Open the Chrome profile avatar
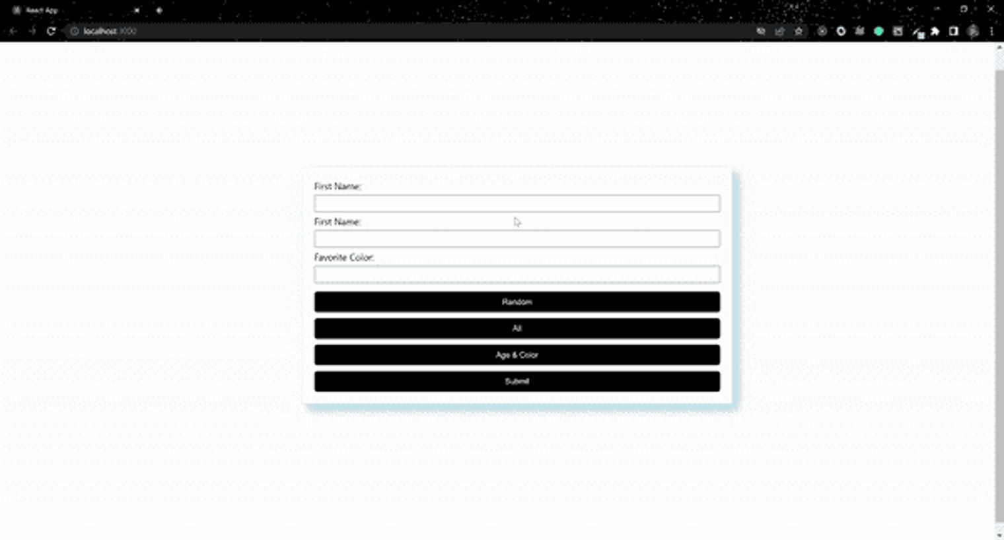 coord(973,31)
